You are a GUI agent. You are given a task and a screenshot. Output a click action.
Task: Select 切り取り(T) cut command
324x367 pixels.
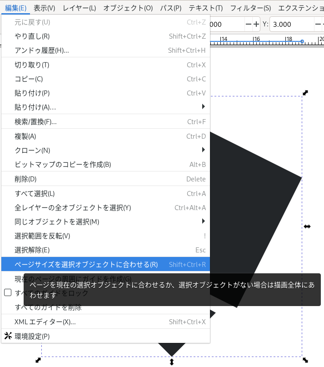tap(105, 65)
